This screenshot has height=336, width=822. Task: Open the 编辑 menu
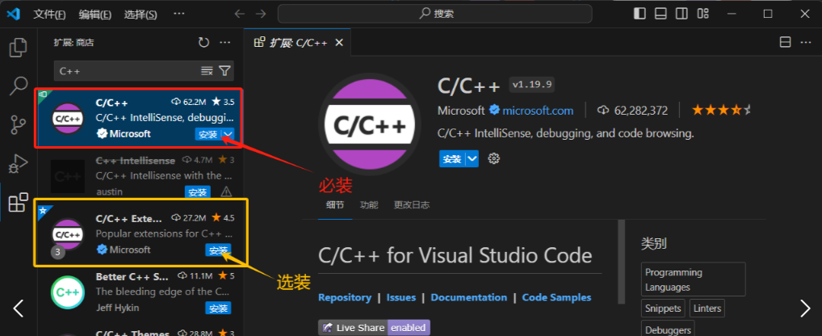click(x=95, y=15)
